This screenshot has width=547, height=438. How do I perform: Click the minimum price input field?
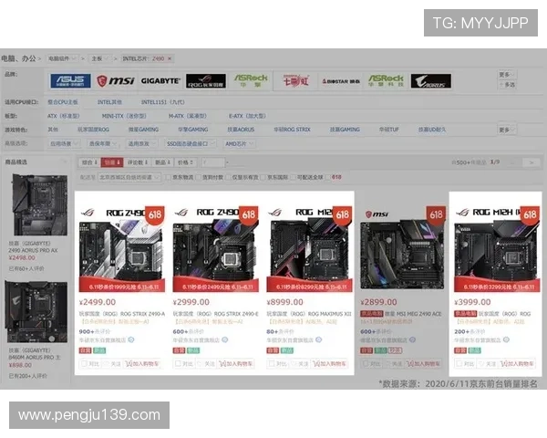tap(212, 162)
